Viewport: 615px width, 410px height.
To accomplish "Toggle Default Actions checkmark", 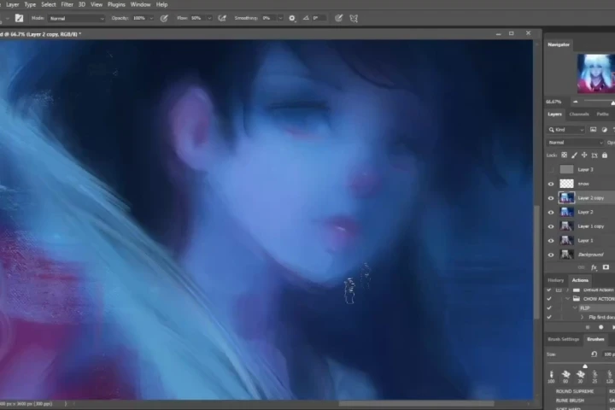I will point(549,290).
